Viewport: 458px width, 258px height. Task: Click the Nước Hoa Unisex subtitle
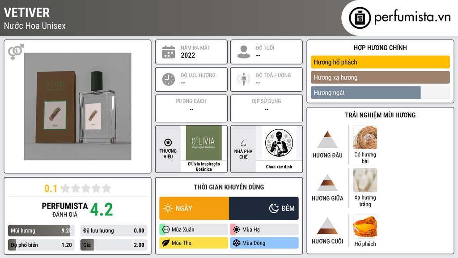pos(35,26)
